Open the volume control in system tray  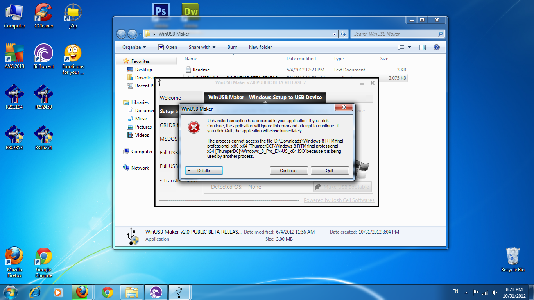click(495, 292)
